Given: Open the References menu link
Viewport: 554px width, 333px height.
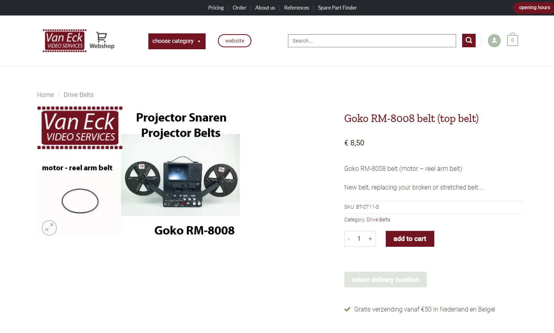Looking at the screenshot, I should pyautogui.click(x=297, y=8).
